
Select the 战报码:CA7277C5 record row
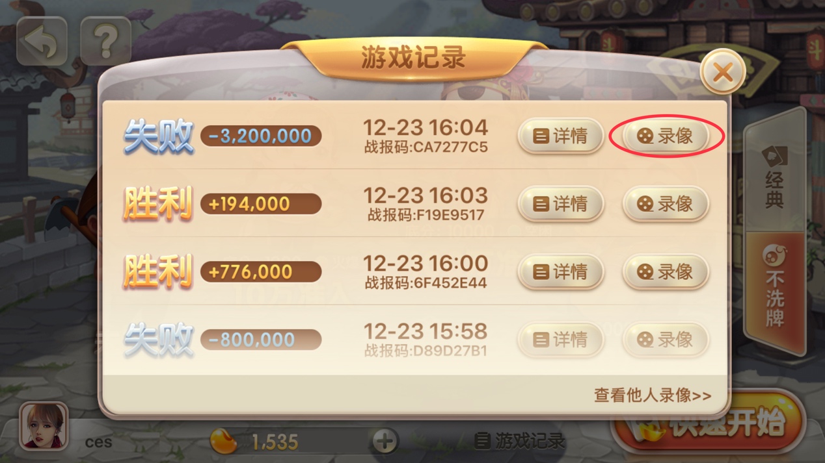tap(415, 136)
